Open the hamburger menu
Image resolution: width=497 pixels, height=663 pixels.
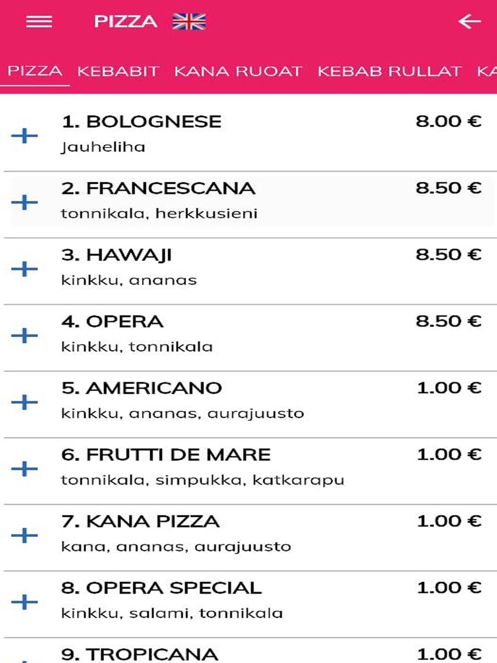(39, 22)
